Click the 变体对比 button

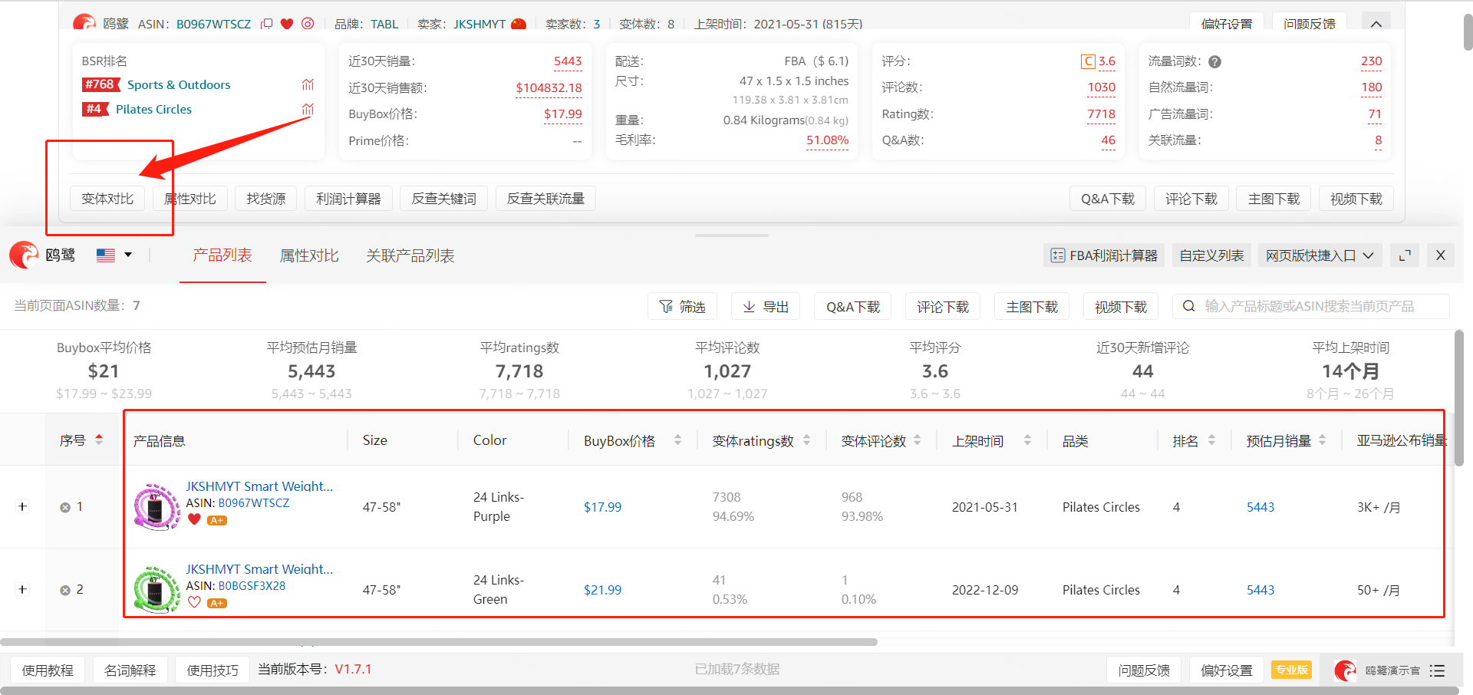point(107,199)
